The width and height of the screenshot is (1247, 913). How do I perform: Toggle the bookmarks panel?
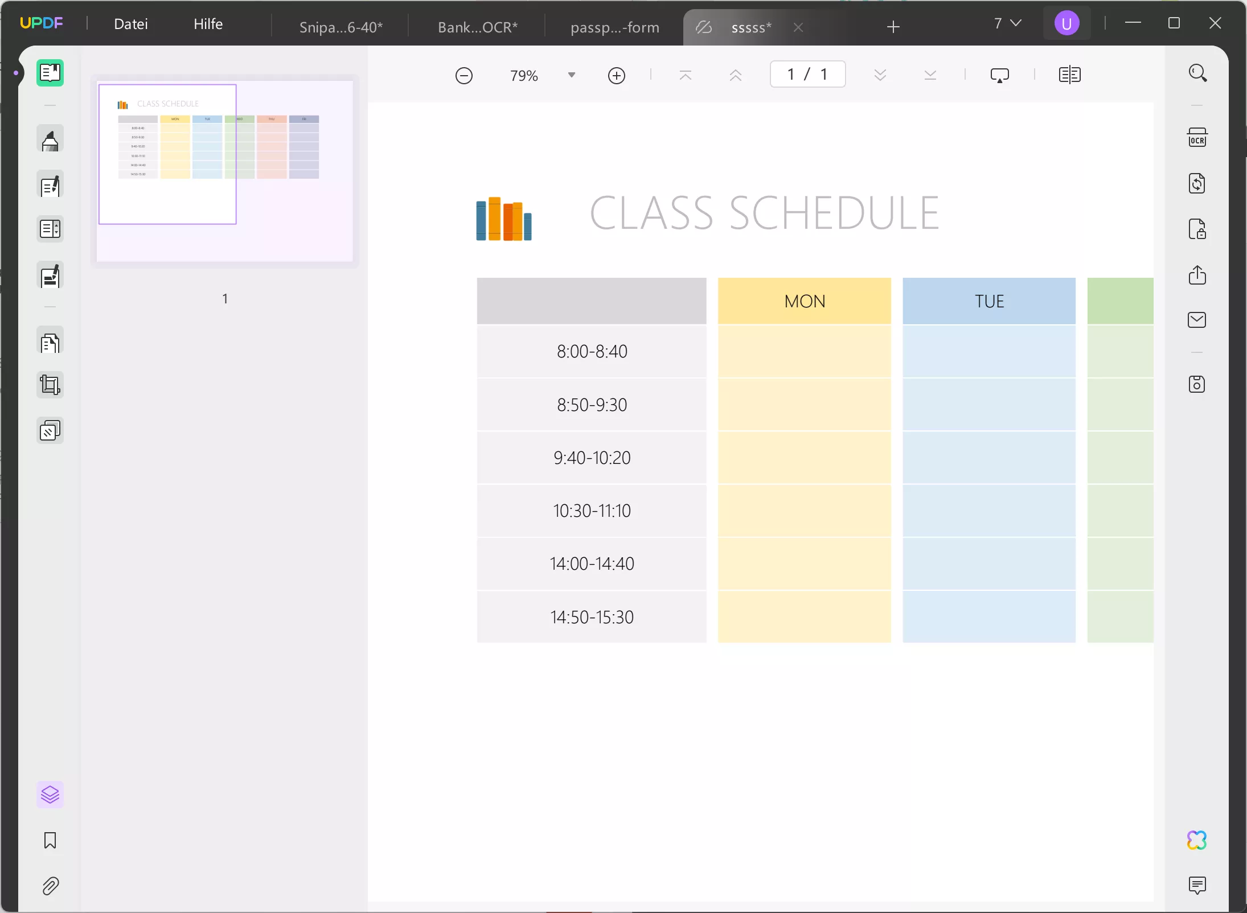click(50, 840)
